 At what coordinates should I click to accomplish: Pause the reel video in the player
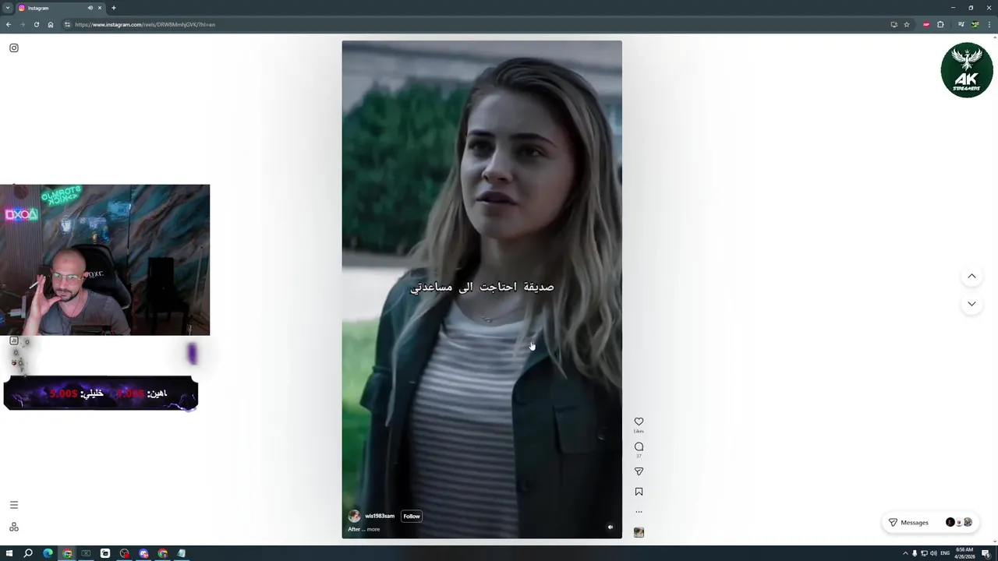(x=482, y=289)
